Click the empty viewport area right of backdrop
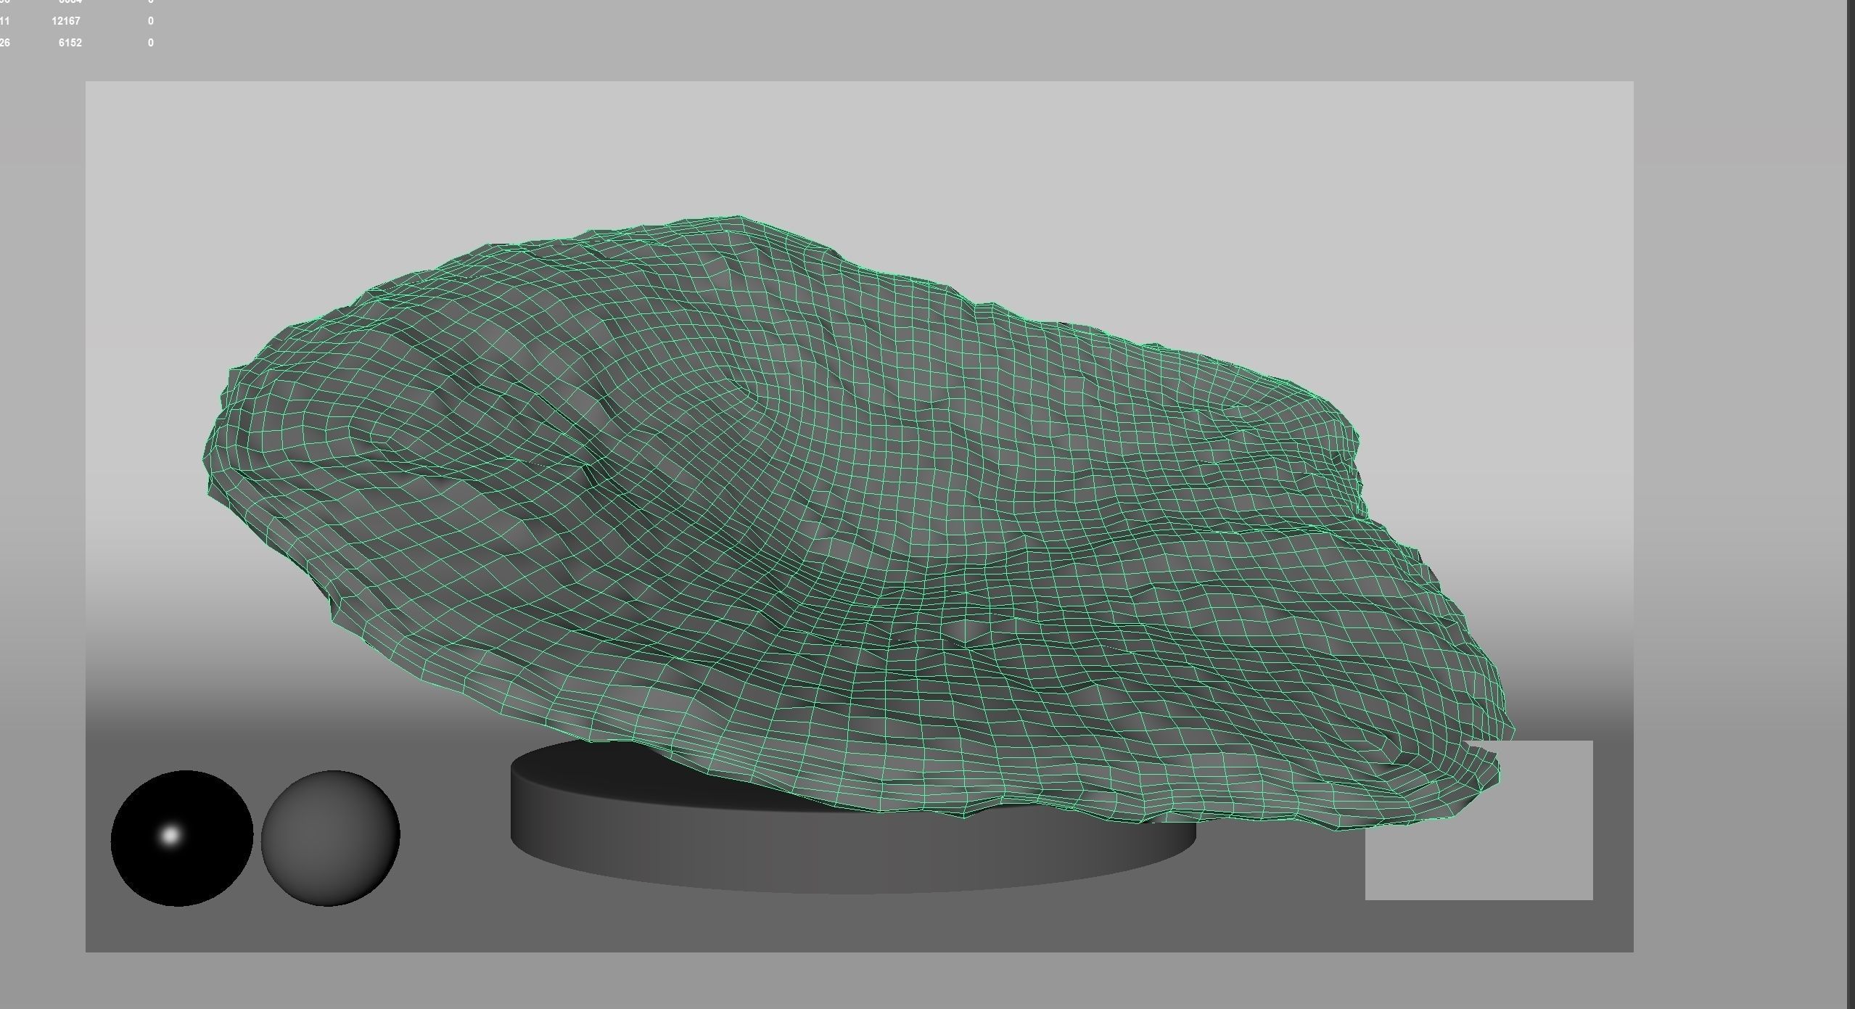The height and width of the screenshot is (1009, 1855). [1741, 508]
